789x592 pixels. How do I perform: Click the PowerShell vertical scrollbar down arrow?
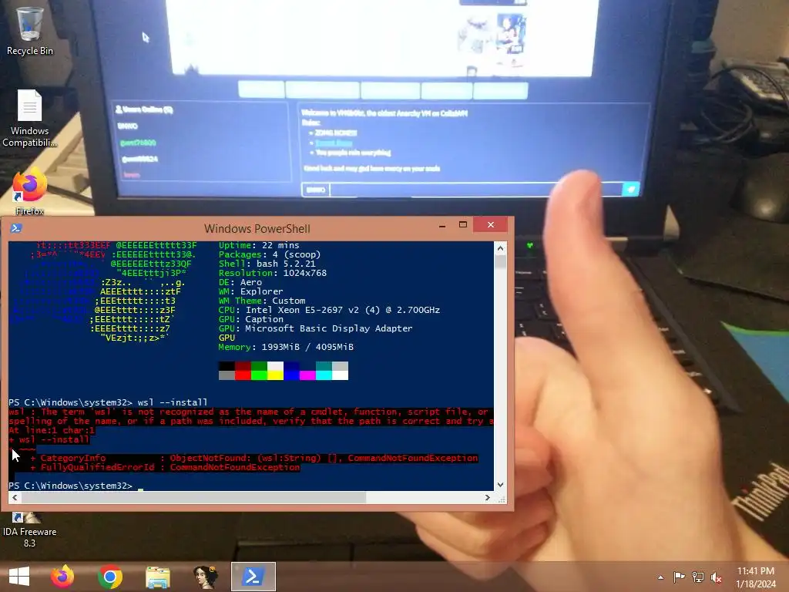pos(500,484)
